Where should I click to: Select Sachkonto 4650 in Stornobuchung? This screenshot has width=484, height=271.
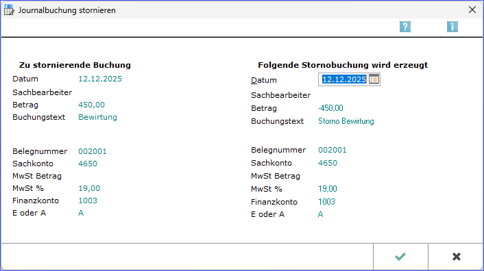pos(328,163)
